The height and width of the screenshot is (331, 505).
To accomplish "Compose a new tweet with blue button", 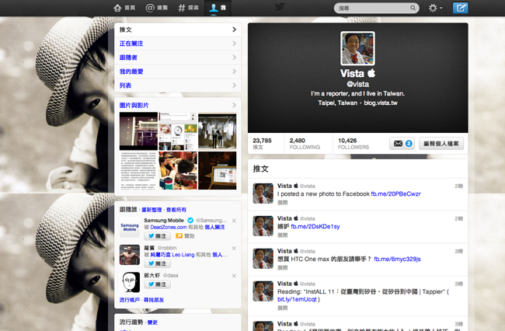I will click(x=460, y=8).
